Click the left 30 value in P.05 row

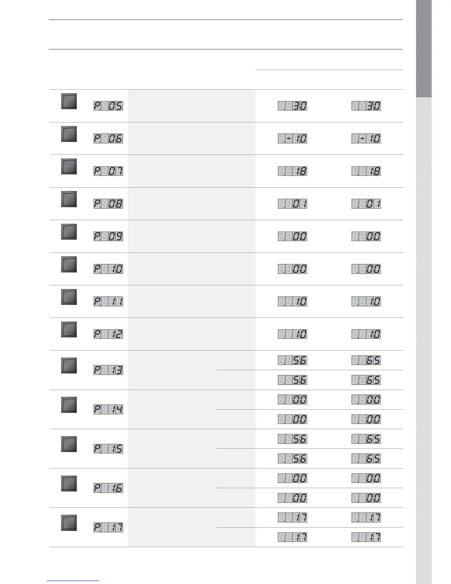coord(293,106)
